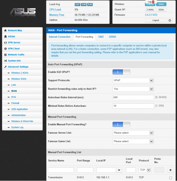Viewport: 177px width, 181px height.
Task: Click the 192.168.1.1 local IP cell
Action: [103, 177]
